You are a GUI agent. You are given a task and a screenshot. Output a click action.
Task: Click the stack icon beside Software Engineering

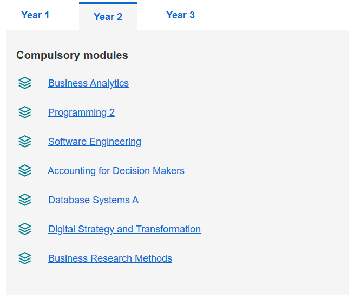click(25, 142)
